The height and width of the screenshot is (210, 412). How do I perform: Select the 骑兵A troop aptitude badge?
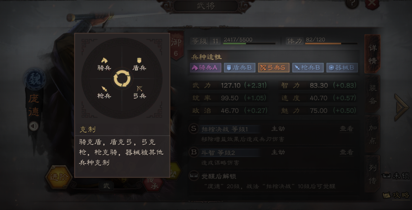coord(205,67)
